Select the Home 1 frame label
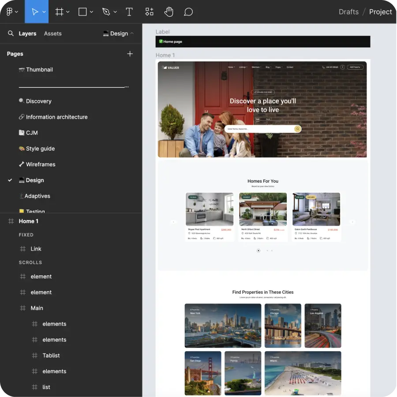397x397 pixels. [165, 55]
